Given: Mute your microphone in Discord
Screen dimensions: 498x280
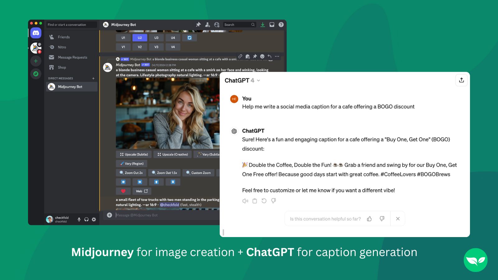Looking at the screenshot, I should (x=79, y=219).
